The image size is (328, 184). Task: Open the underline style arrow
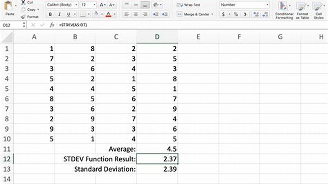[x=74, y=14]
